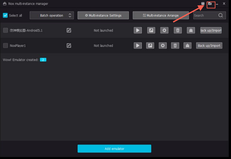The image size is (231, 159).
Task: Open the help question-mark icon in title bar
Action: (x=203, y=3)
